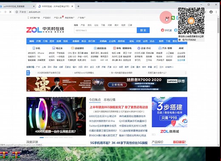
Task: Click the red 拆机堂 icon beside the search button
Action: pyautogui.click(x=162, y=30)
